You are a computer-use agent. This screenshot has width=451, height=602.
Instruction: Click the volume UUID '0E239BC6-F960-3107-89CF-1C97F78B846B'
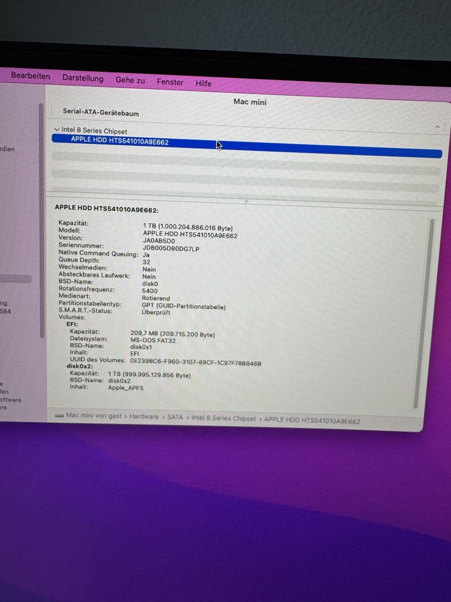pyautogui.click(x=195, y=362)
